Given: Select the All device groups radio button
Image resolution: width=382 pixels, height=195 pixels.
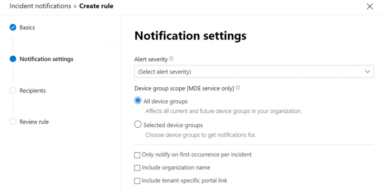Looking at the screenshot, I should (x=138, y=101).
